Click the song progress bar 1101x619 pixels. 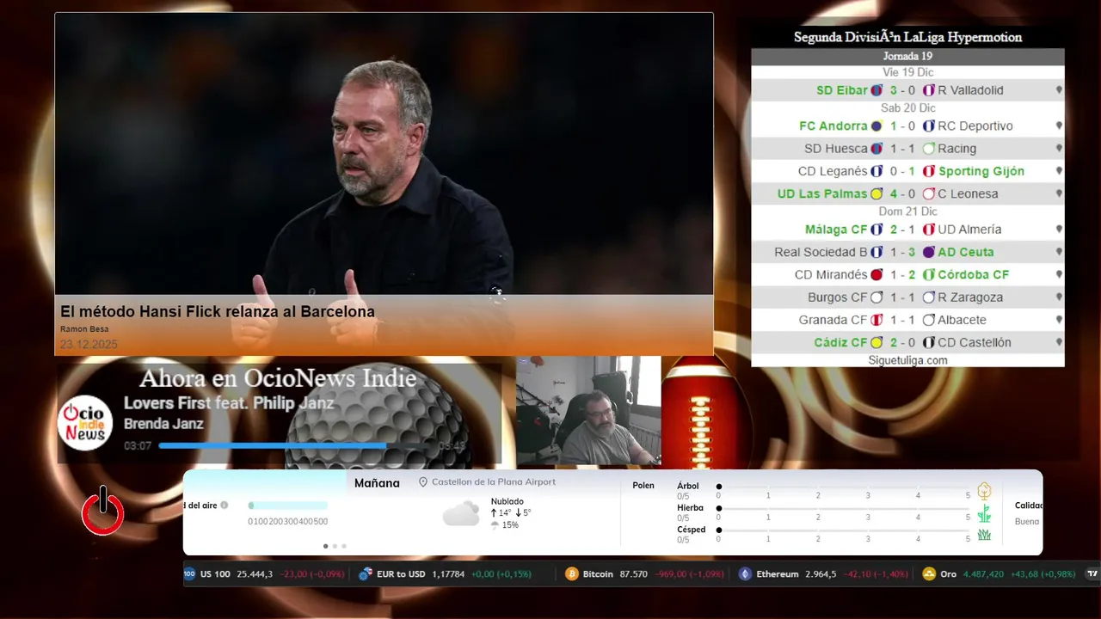point(296,445)
